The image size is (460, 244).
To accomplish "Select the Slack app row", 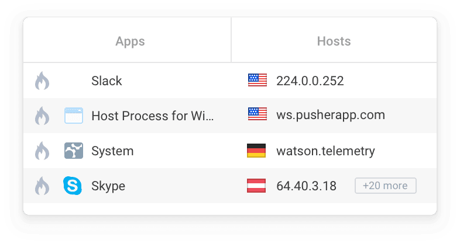I will pos(230,81).
